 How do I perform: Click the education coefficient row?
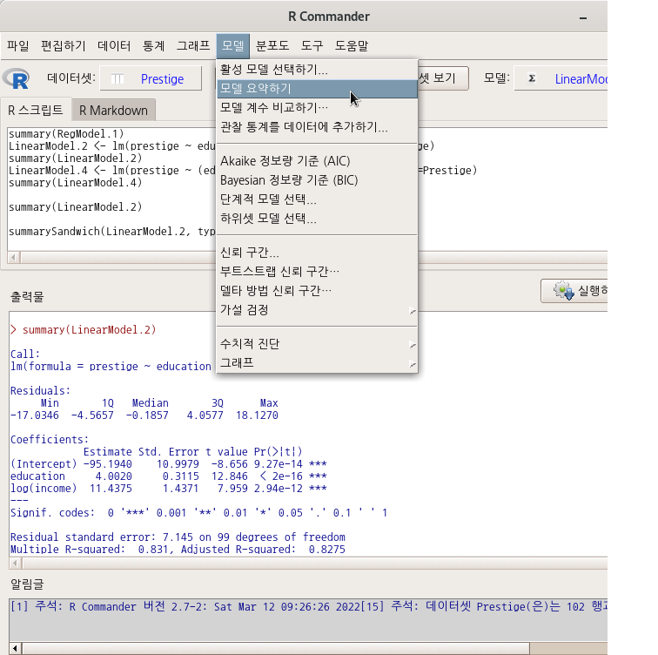(x=168, y=476)
